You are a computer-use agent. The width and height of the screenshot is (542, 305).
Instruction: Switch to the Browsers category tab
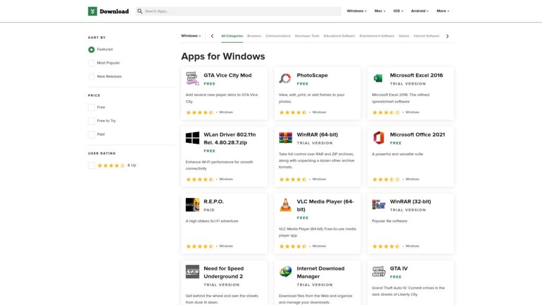(x=254, y=36)
